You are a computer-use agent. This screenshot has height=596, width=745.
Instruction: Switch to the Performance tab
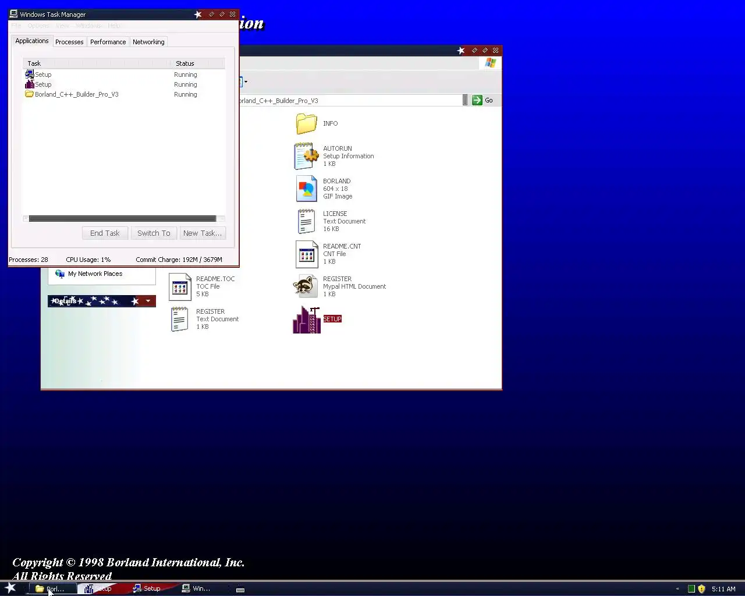(108, 42)
